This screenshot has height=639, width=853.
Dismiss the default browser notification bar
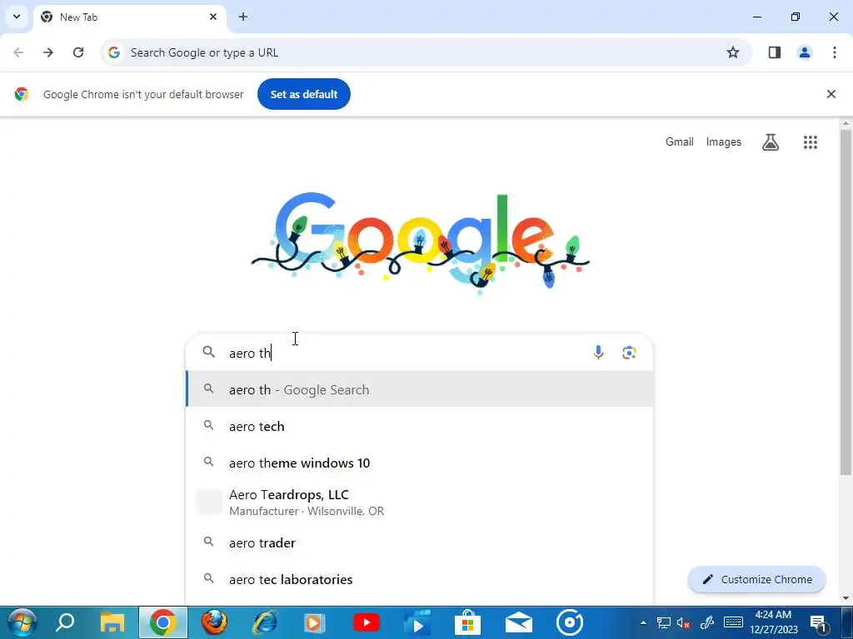831,94
